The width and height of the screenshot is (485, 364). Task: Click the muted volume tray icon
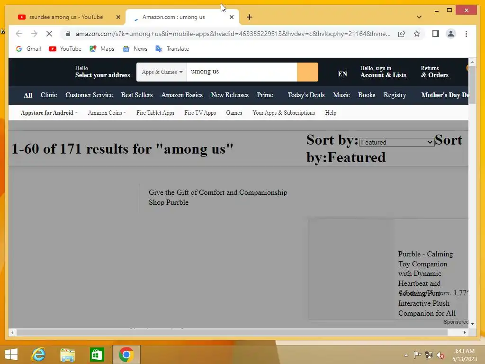[440, 355]
